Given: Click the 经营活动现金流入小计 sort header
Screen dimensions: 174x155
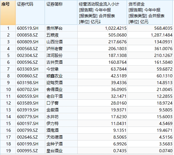Looking at the screenshot, I should pyautogui.click(x=102, y=12).
